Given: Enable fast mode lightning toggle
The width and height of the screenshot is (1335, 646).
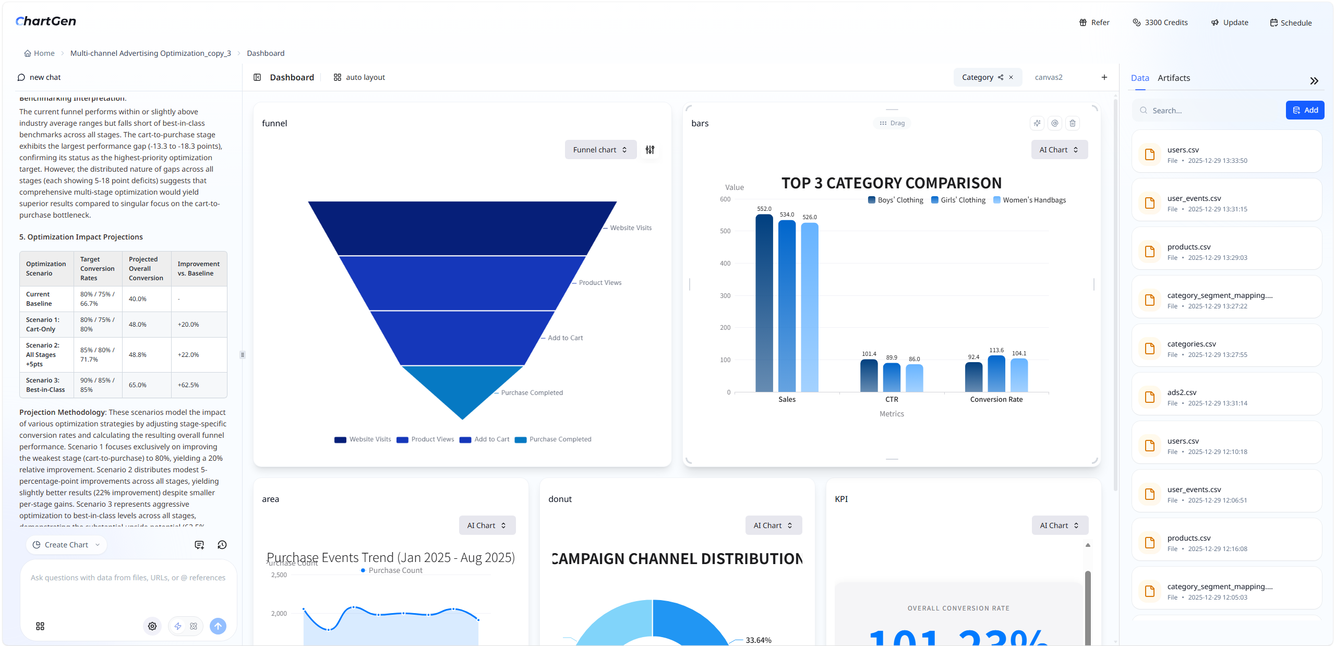Looking at the screenshot, I should coord(177,626).
